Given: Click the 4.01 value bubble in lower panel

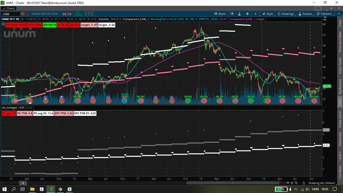Looking at the screenshot, I should click(326, 145).
